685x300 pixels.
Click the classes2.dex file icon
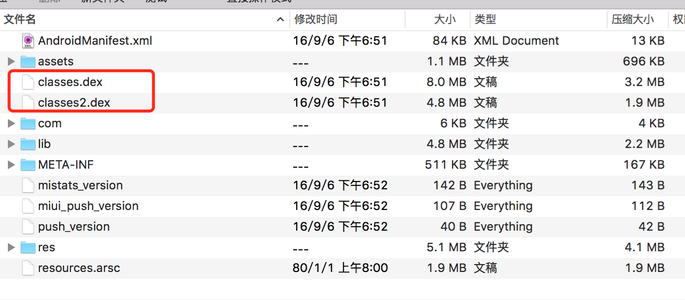point(27,102)
